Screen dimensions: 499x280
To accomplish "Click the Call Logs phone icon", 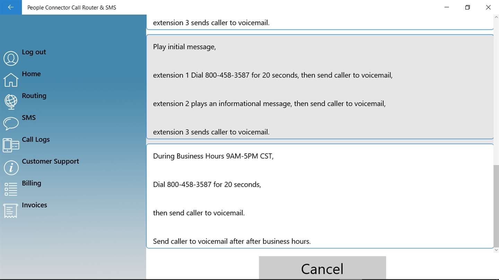I will (x=11, y=146).
